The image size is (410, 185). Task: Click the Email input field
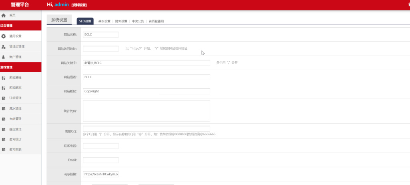pos(100,160)
